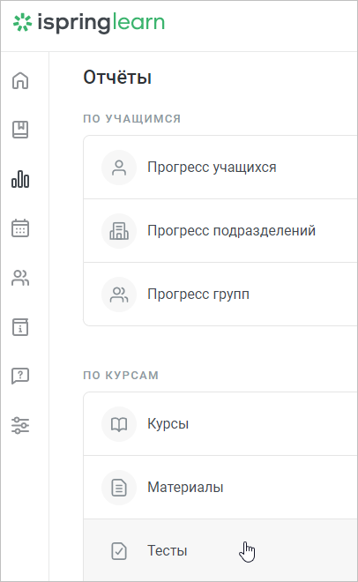Click the iSpring Learn logo
Image resolution: width=358 pixels, height=582 pixels.
tap(89, 23)
